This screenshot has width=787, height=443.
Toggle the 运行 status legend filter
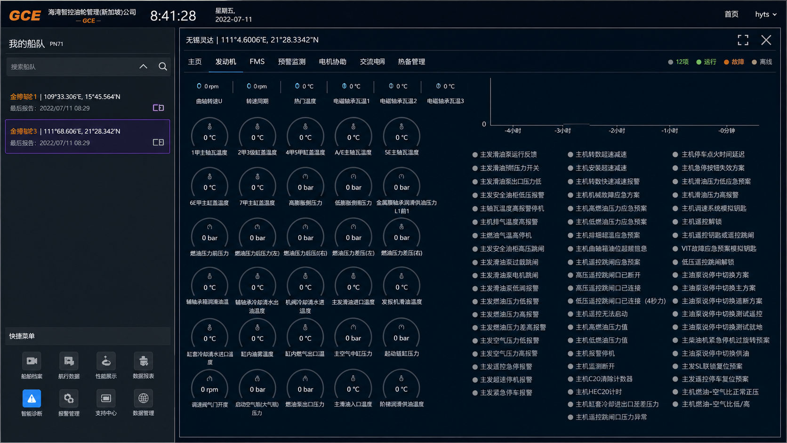tap(707, 62)
